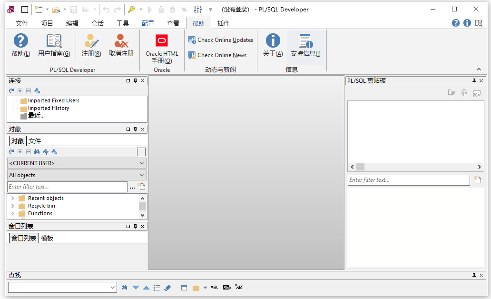
Task: Toggle pin on the 对象 panel
Action: click(x=135, y=129)
